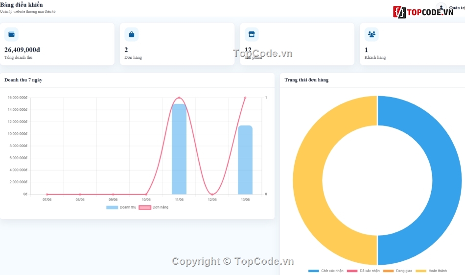The width and height of the screenshot is (465, 275).
Task: Toggle Đã xác nhận legend item
Action: 363,271
